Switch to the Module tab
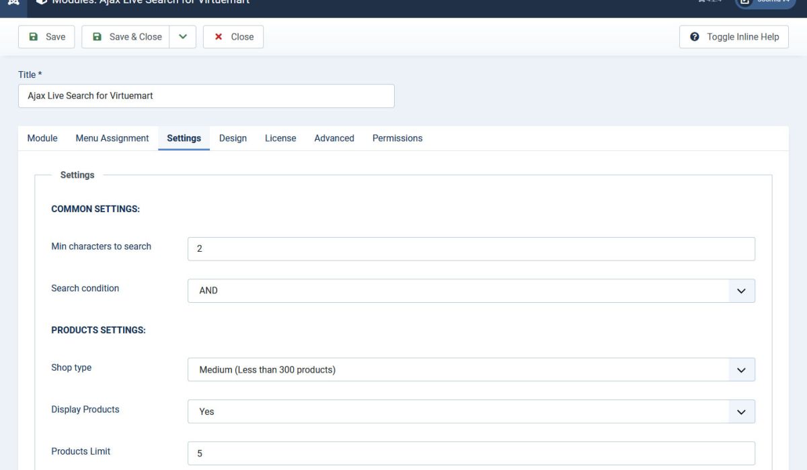This screenshot has width=807, height=470. [x=42, y=138]
